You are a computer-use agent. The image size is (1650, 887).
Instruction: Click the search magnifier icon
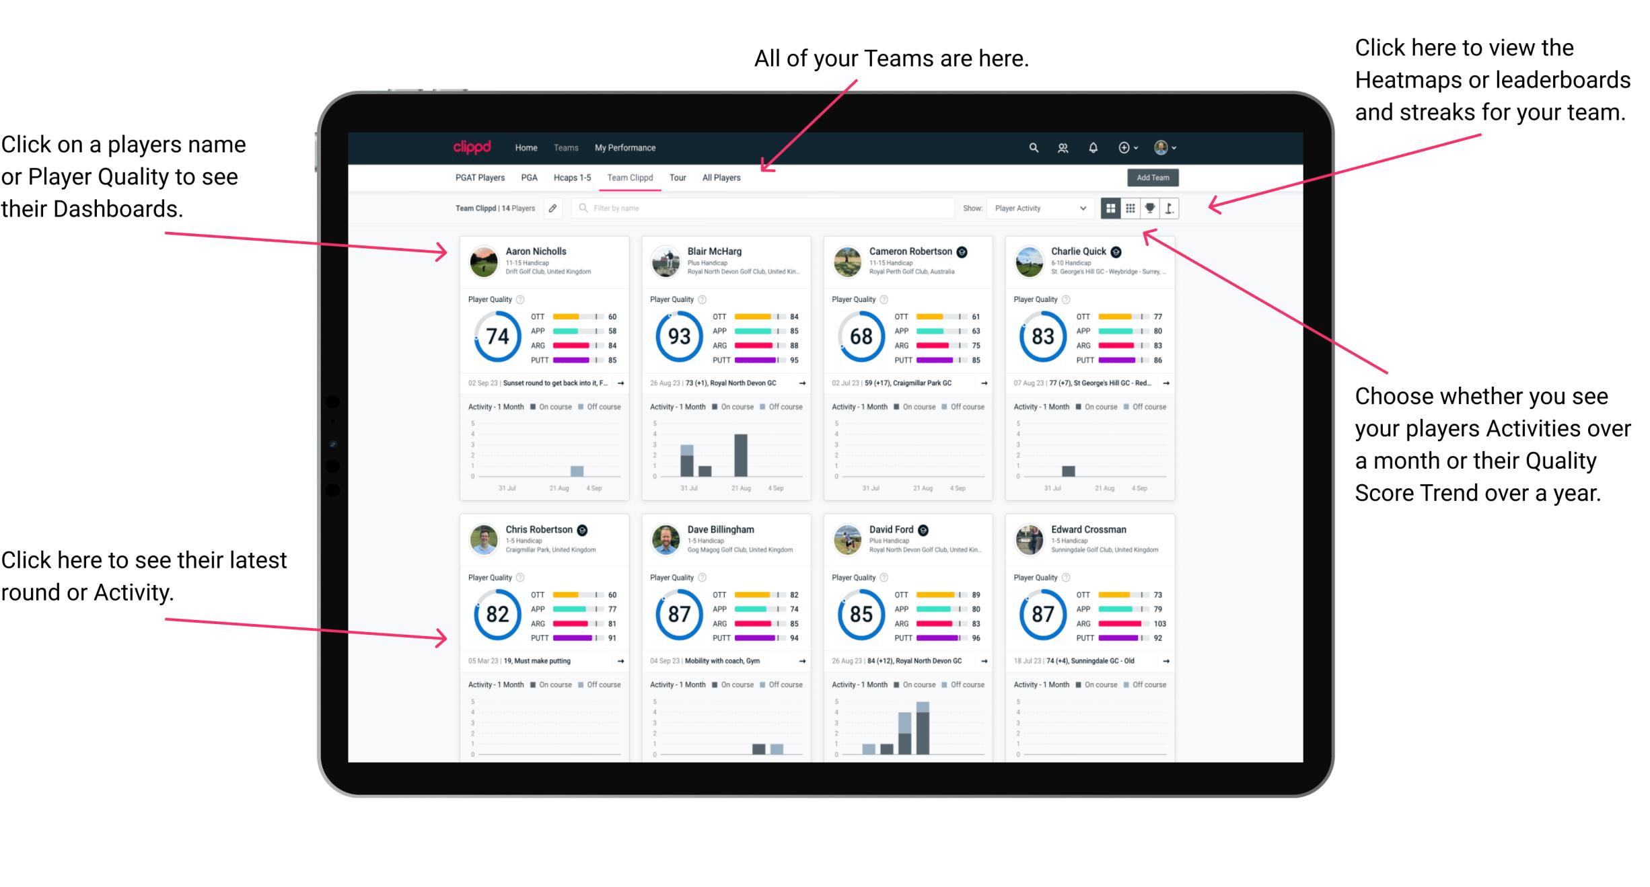1032,147
